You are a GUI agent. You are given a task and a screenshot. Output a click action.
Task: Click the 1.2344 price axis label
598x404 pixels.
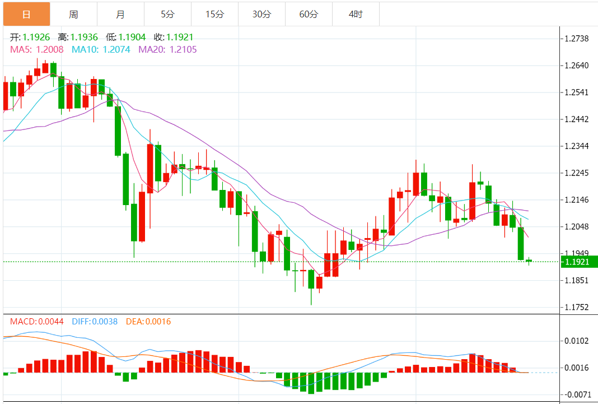(577, 146)
